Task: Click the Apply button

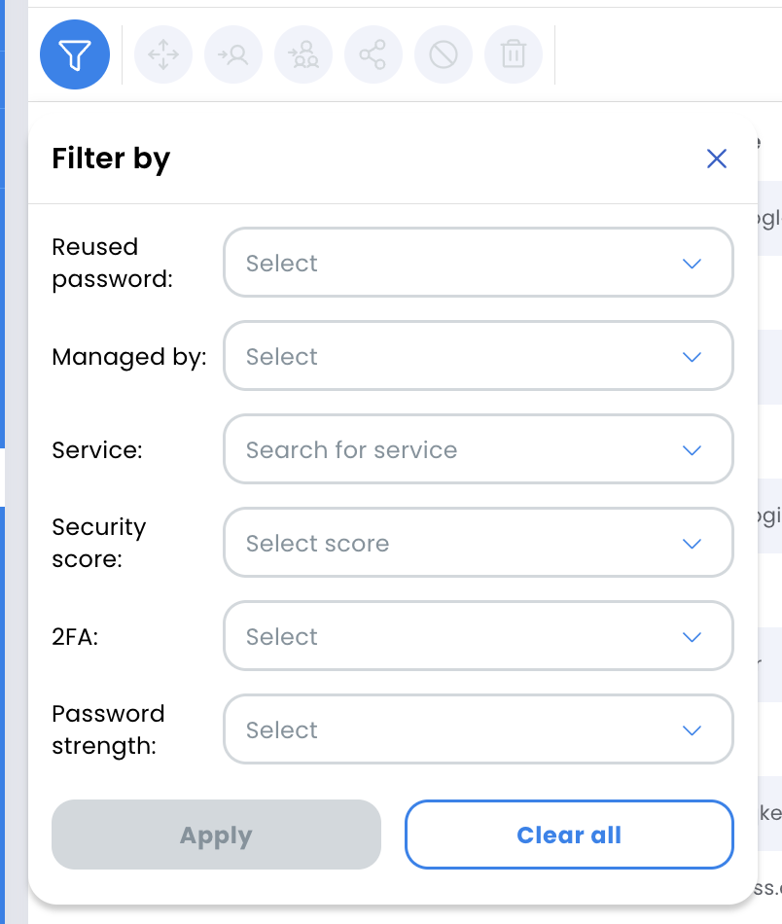Action: click(216, 835)
